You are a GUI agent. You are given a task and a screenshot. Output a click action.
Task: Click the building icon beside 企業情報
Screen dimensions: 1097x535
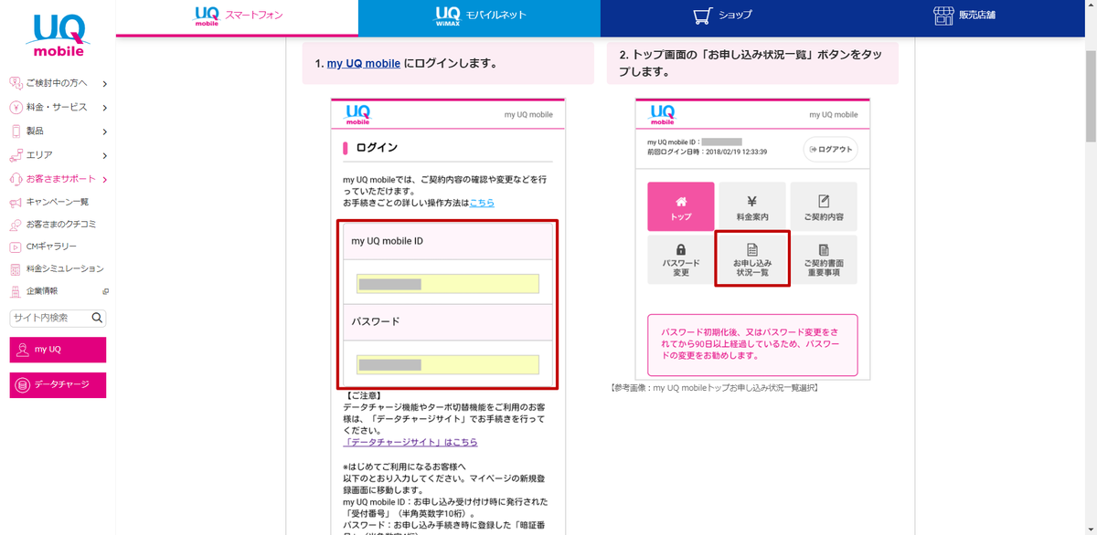click(x=16, y=291)
